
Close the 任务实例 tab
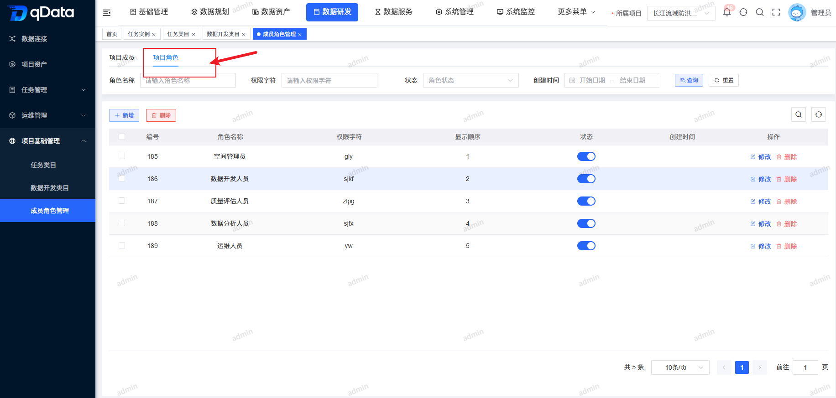tap(154, 35)
